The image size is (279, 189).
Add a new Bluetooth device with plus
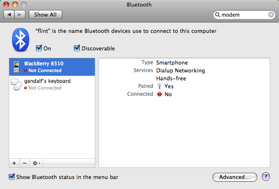[14, 163]
